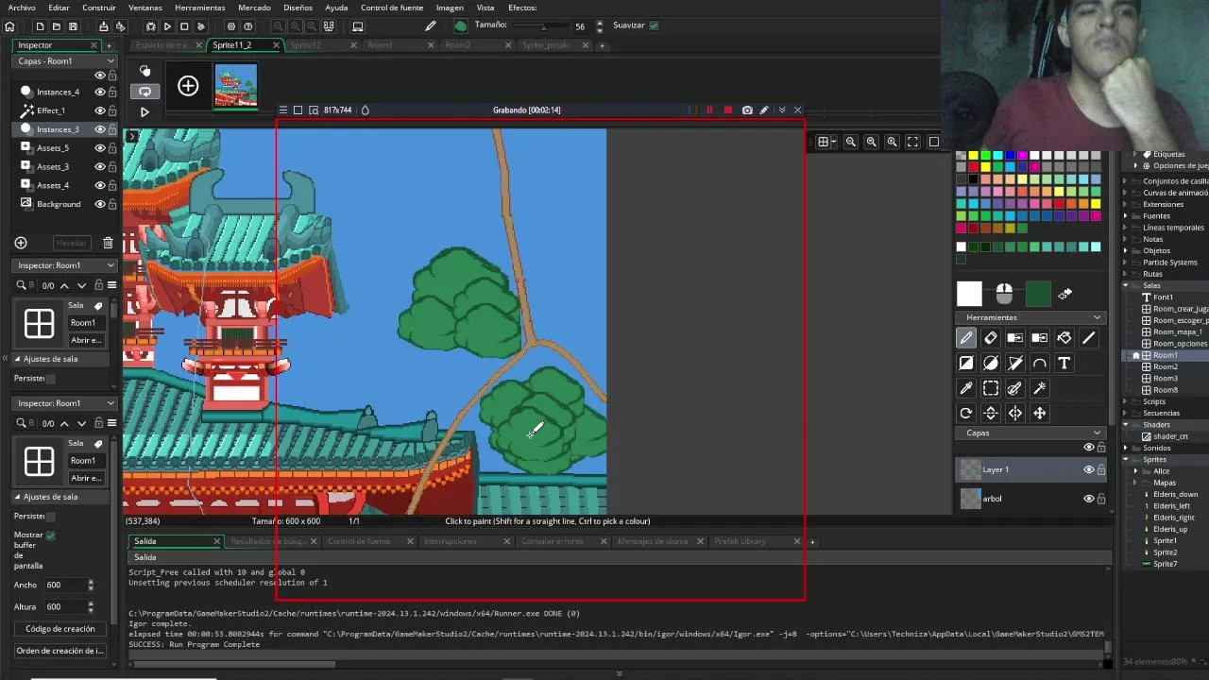This screenshot has width=1209, height=680.
Task: Select the Arc curve tool
Action: tap(1040, 363)
